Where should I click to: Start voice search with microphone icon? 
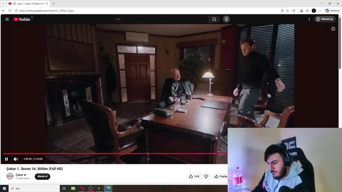[226, 19]
